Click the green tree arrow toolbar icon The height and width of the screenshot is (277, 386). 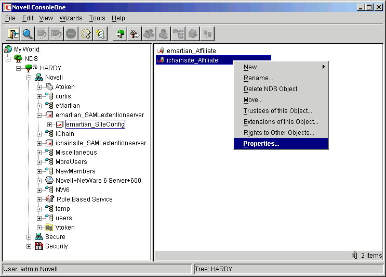click(120, 34)
